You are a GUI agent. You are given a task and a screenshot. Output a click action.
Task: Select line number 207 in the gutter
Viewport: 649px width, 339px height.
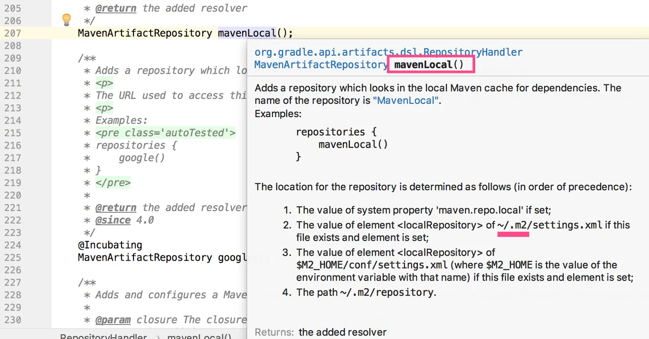click(x=12, y=33)
